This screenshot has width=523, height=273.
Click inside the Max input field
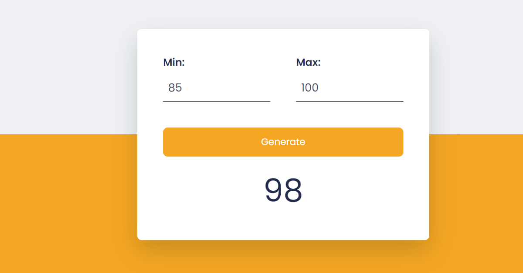[349, 88]
